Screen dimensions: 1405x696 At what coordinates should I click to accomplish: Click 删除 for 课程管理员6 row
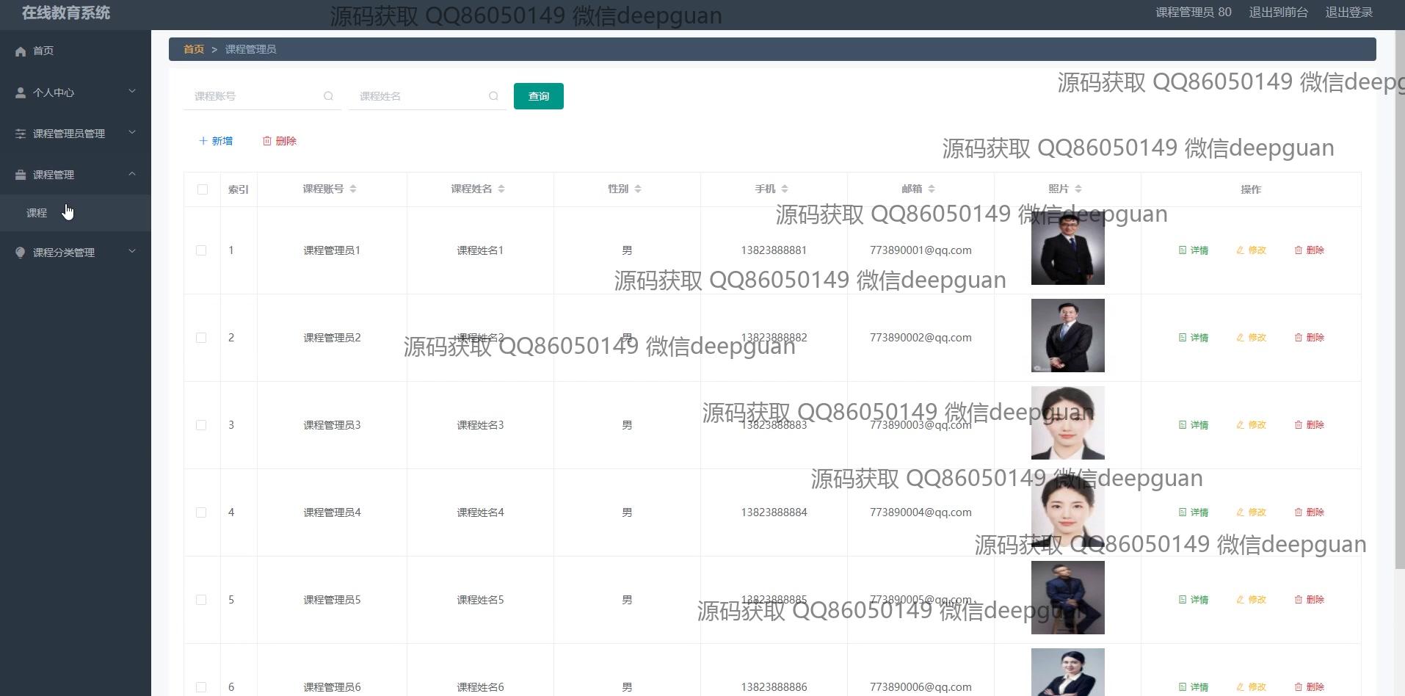click(x=1310, y=687)
